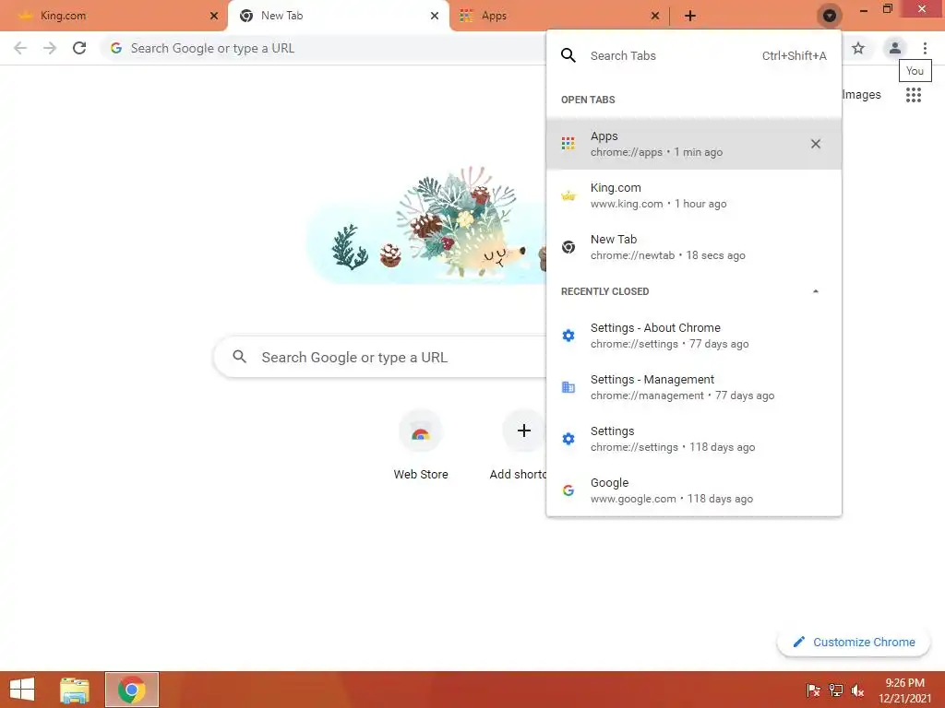
Task: Click the King.com crown icon in list
Action: coord(568,195)
